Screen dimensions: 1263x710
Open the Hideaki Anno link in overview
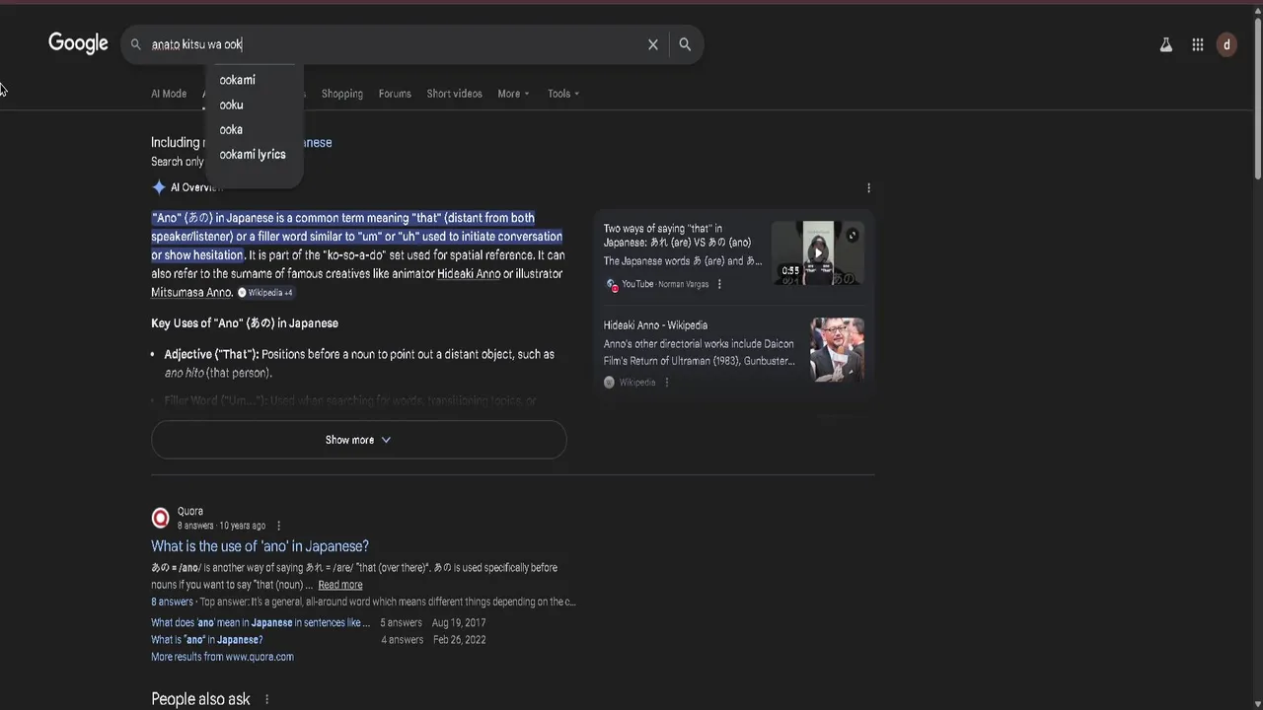469,274
